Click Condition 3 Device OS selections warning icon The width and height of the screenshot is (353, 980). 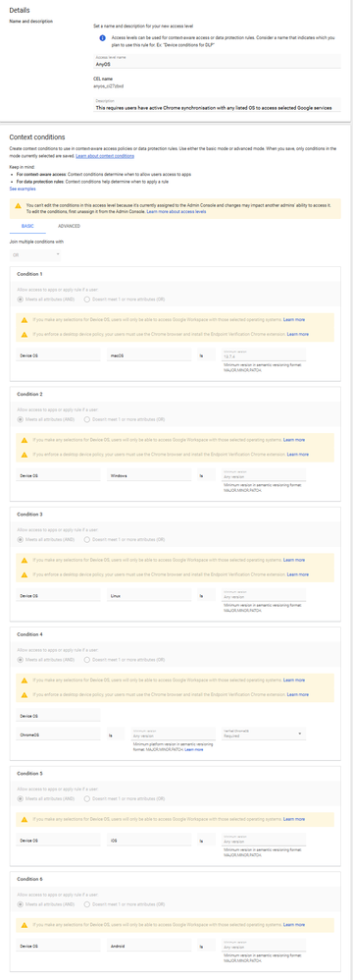(25, 560)
